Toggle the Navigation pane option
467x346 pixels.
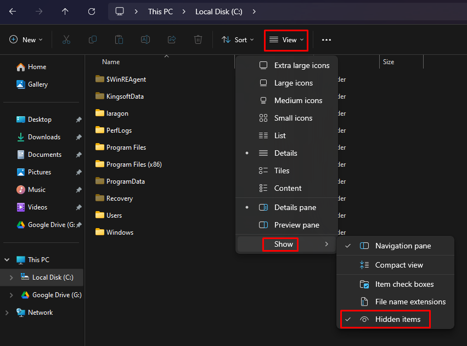point(395,246)
